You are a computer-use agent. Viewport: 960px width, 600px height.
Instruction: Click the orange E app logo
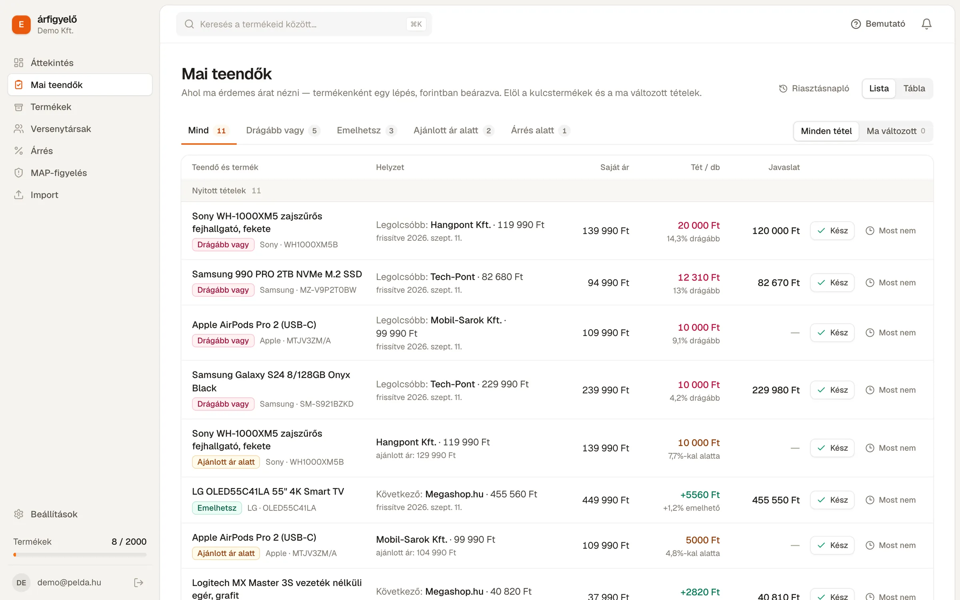coord(21,24)
